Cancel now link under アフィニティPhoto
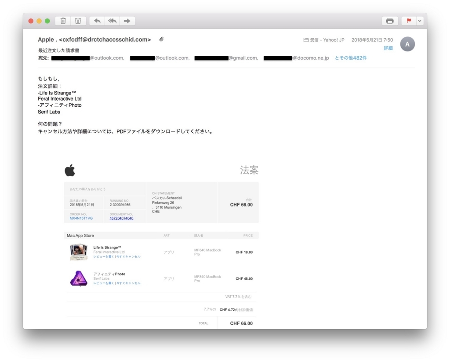The image size is (450, 362). pyautogui.click(x=129, y=283)
